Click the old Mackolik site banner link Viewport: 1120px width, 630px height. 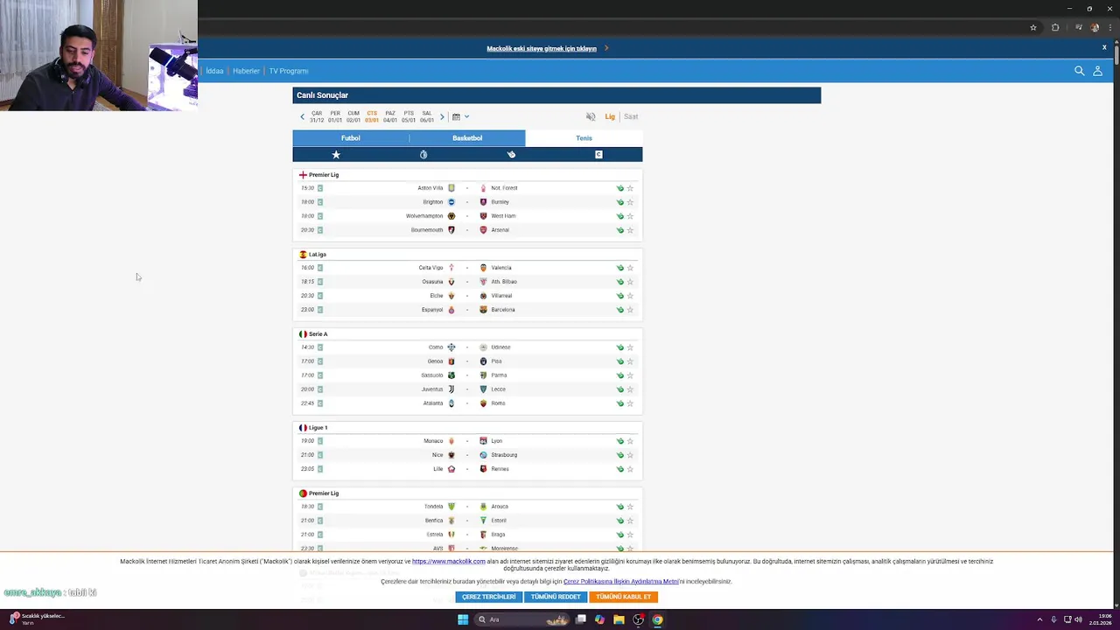[x=542, y=48]
